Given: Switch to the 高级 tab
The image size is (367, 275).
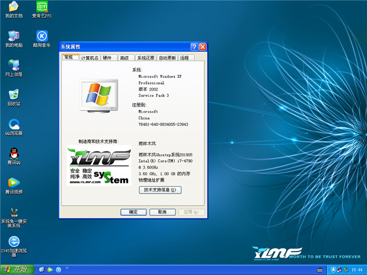Looking at the screenshot, I should [126, 58].
